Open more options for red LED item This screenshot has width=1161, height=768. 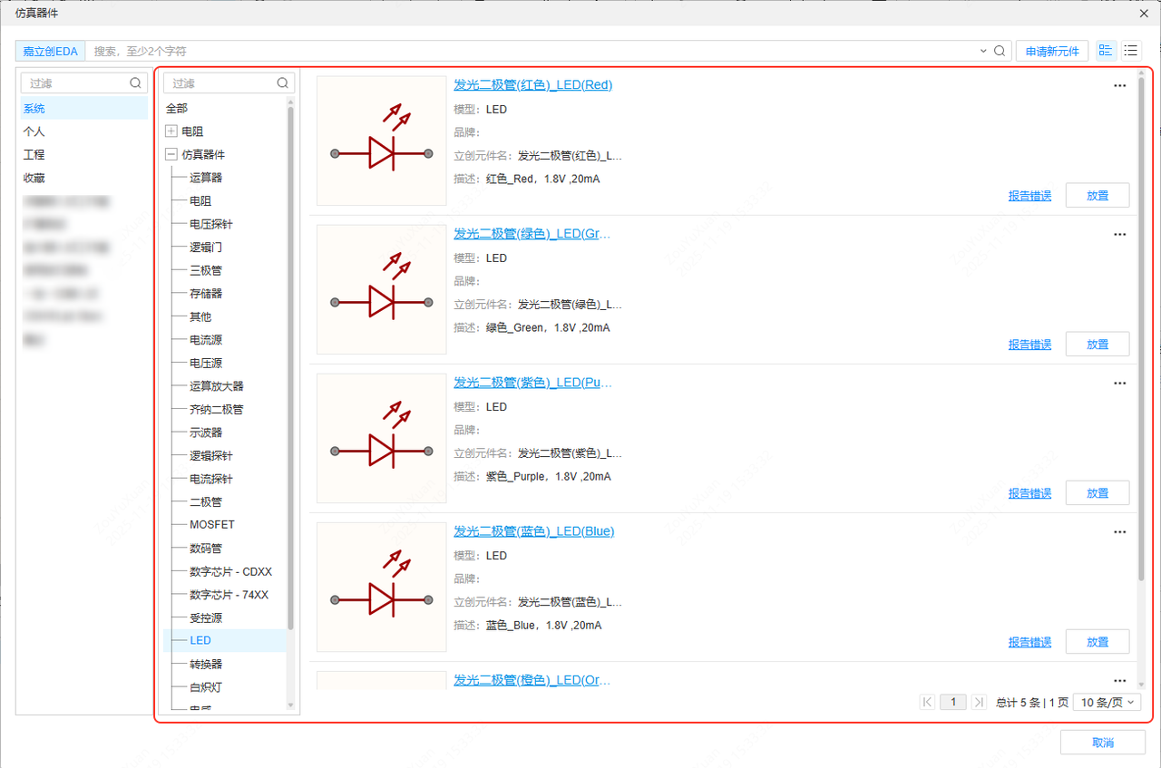(1119, 86)
